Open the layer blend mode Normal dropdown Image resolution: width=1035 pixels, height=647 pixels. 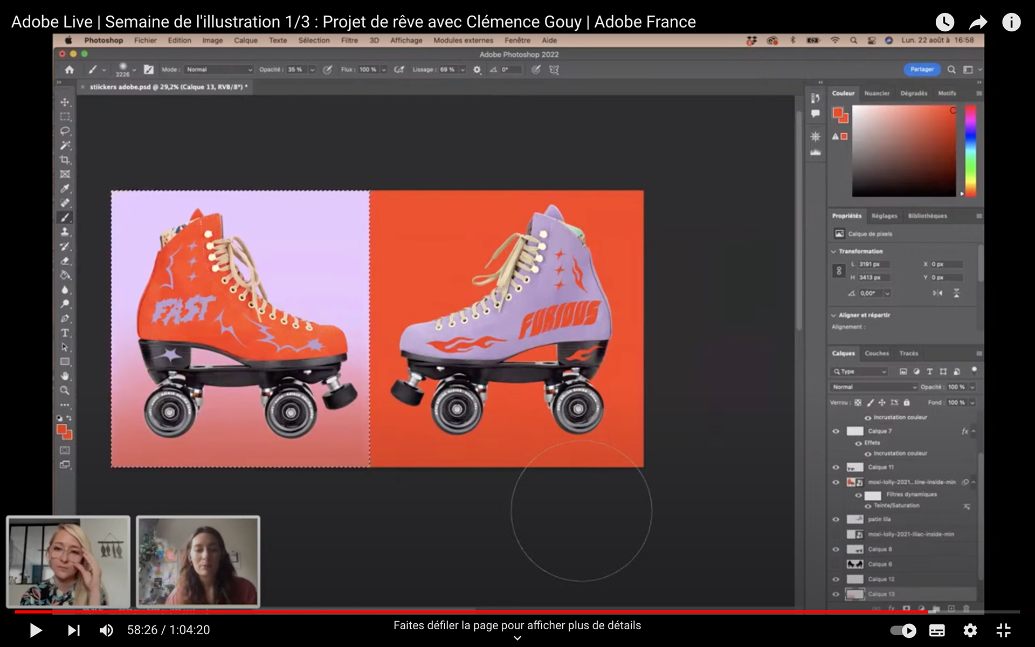pyautogui.click(x=873, y=387)
